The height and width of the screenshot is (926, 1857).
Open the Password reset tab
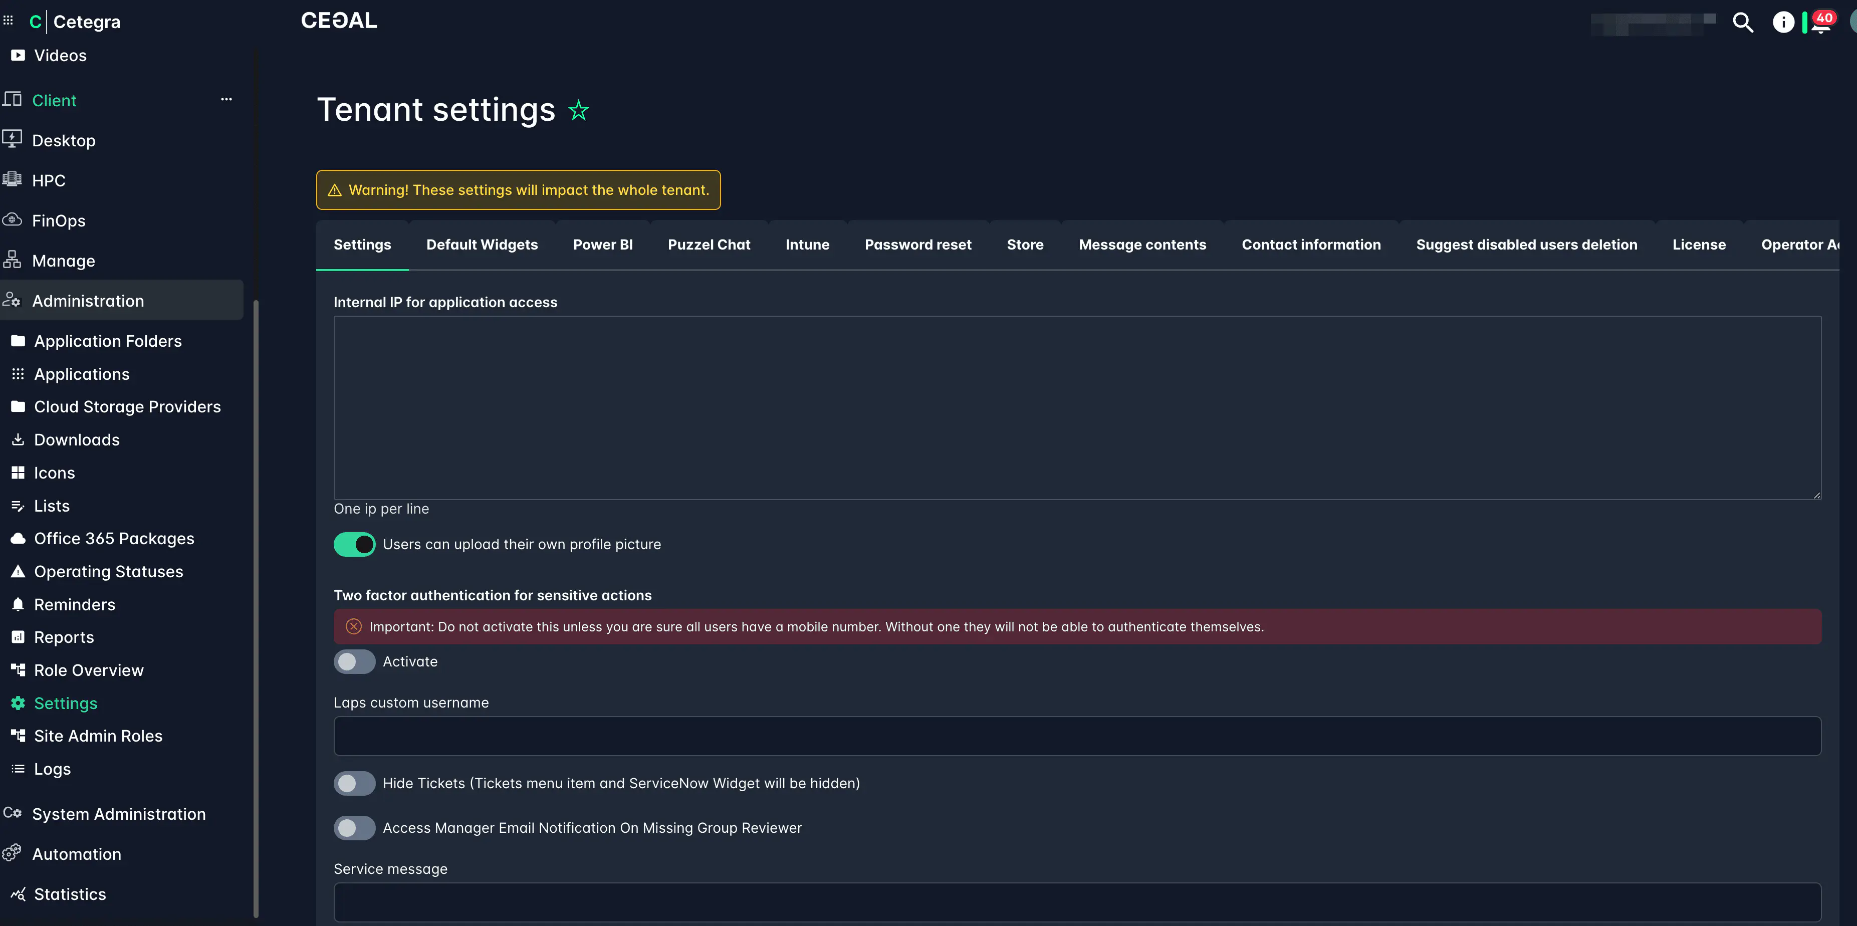coord(917,245)
